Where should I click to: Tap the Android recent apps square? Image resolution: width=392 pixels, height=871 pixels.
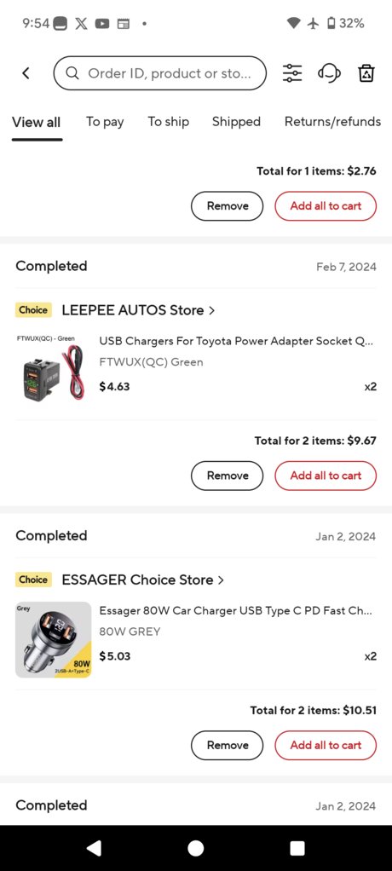click(x=297, y=848)
